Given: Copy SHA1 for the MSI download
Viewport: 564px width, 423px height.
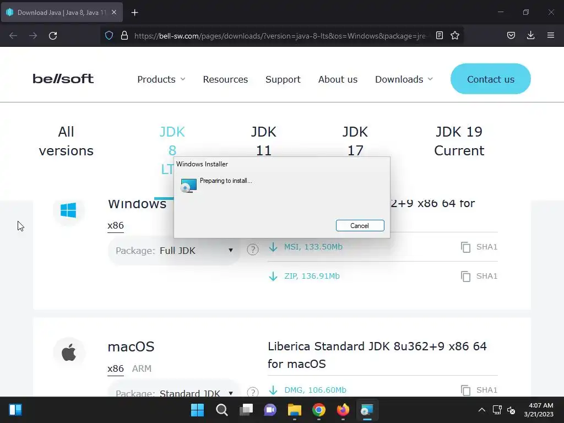Looking at the screenshot, I should pos(479,247).
